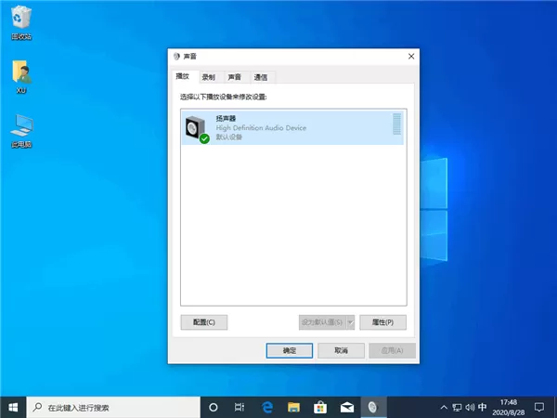Viewport: 557px width, 418px height.
Task: Open 属性(P) properties for speaker
Action: pos(382,322)
